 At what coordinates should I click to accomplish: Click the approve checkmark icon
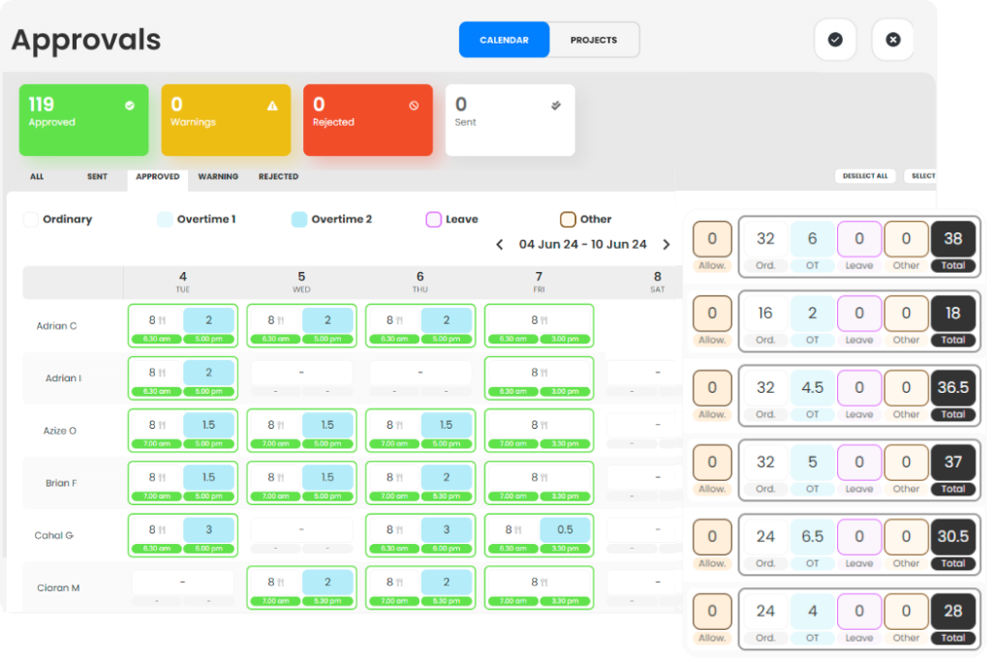coord(835,40)
